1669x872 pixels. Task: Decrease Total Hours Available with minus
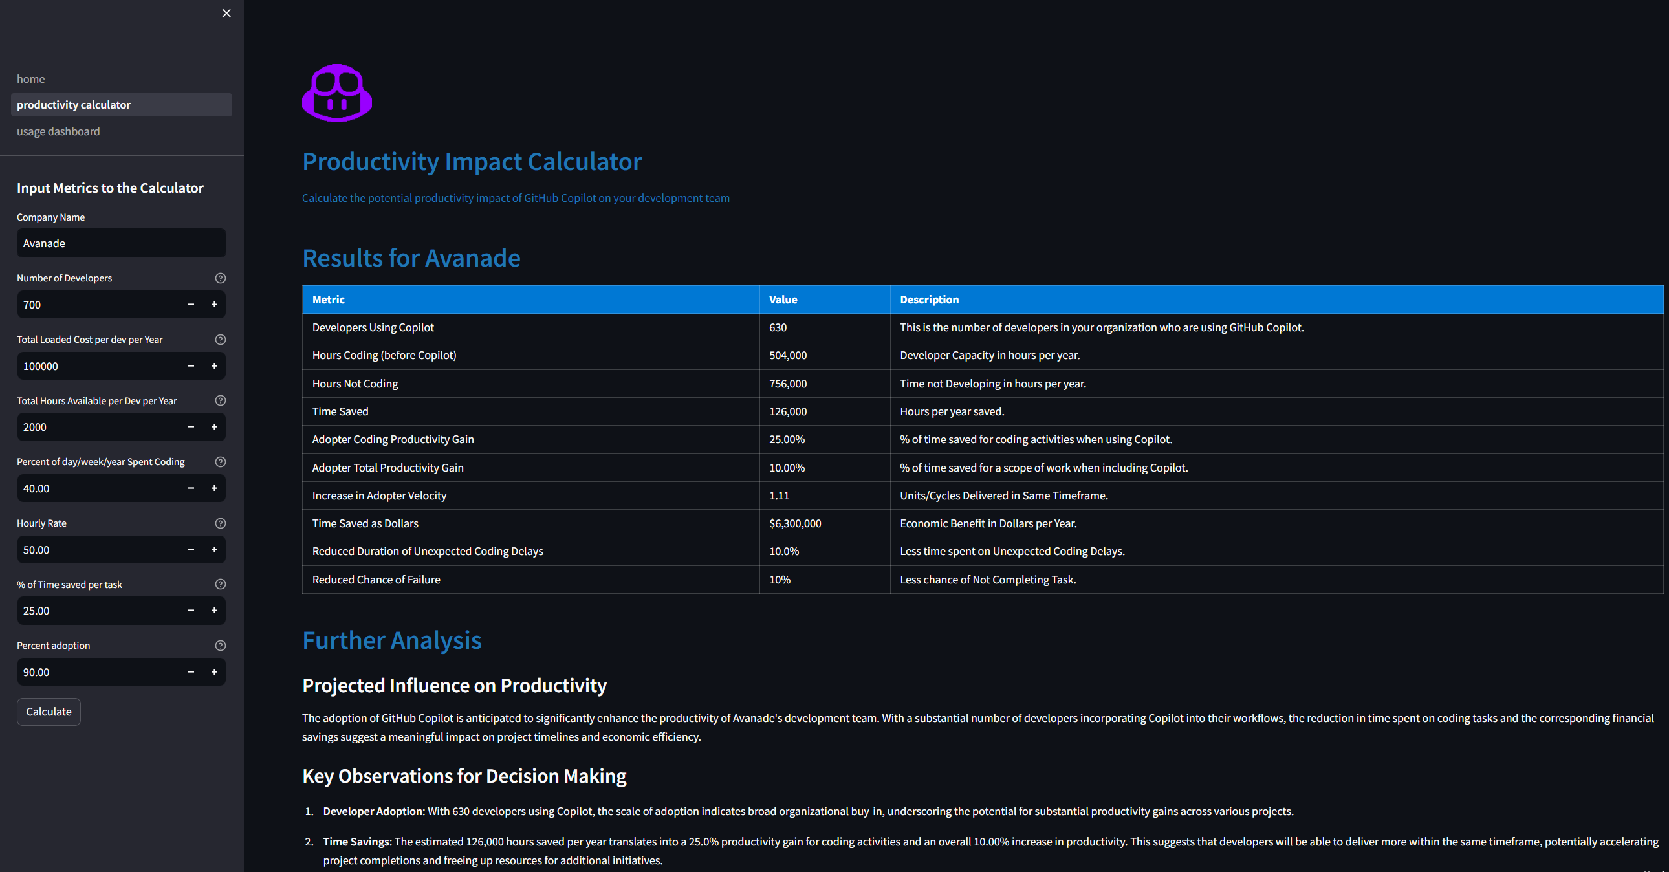pos(191,427)
